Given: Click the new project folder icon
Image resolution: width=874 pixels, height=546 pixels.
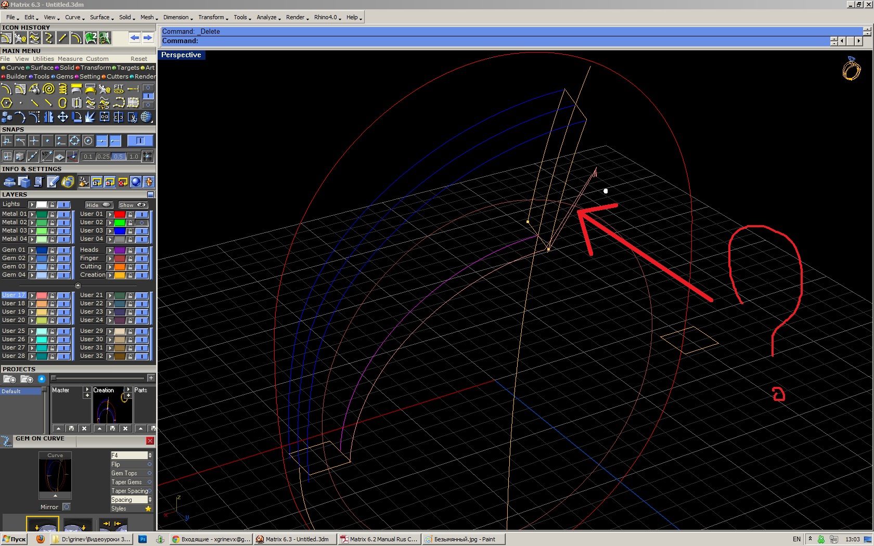Looking at the screenshot, I should point(10,379).
